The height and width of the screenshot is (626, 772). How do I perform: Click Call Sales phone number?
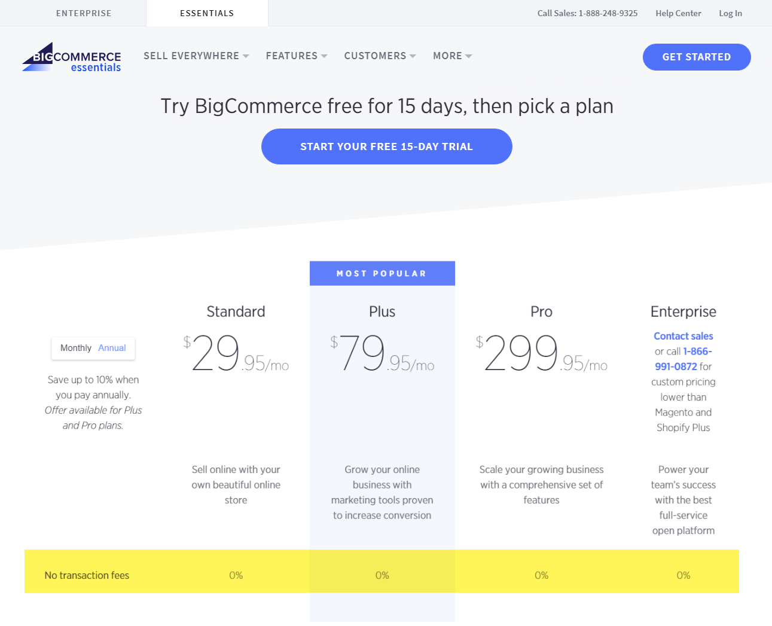587,13
